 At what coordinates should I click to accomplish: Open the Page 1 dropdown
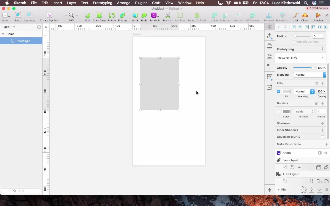[x=9, y=27]
